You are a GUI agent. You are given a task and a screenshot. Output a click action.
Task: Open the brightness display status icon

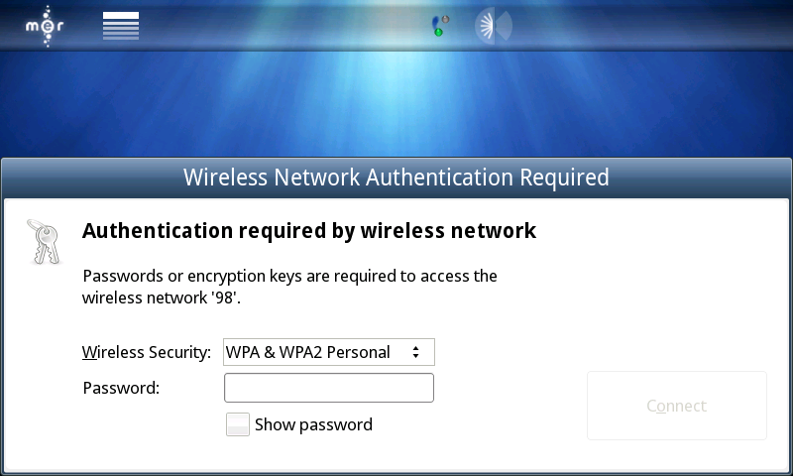point(493,25)
